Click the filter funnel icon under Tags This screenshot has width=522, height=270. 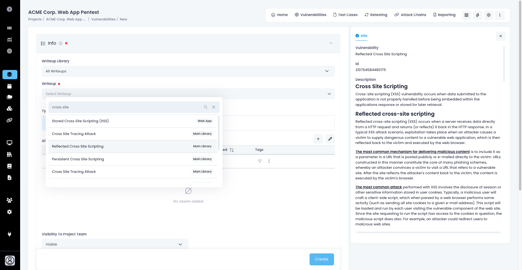click(260, 161)
